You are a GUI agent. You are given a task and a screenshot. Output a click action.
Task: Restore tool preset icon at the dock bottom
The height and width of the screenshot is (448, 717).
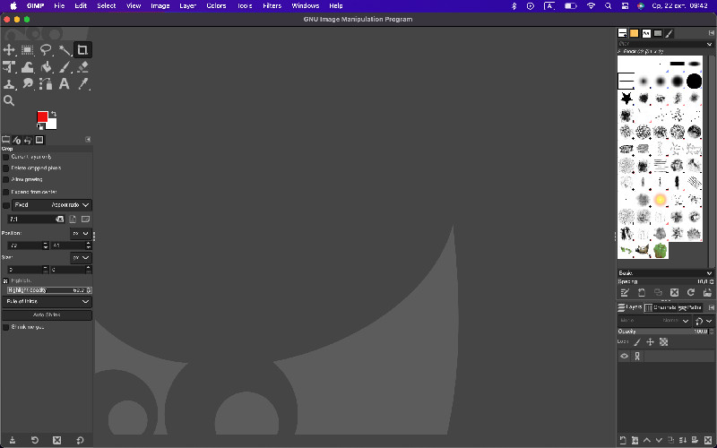point(35,440)
